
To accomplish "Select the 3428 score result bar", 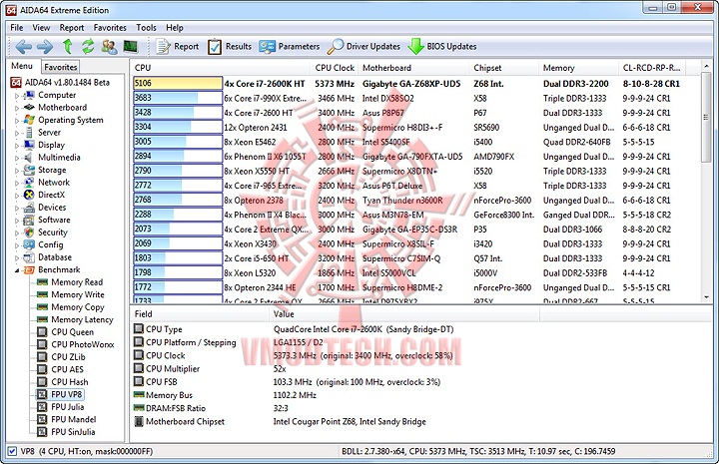I will [x=178, y=113].
